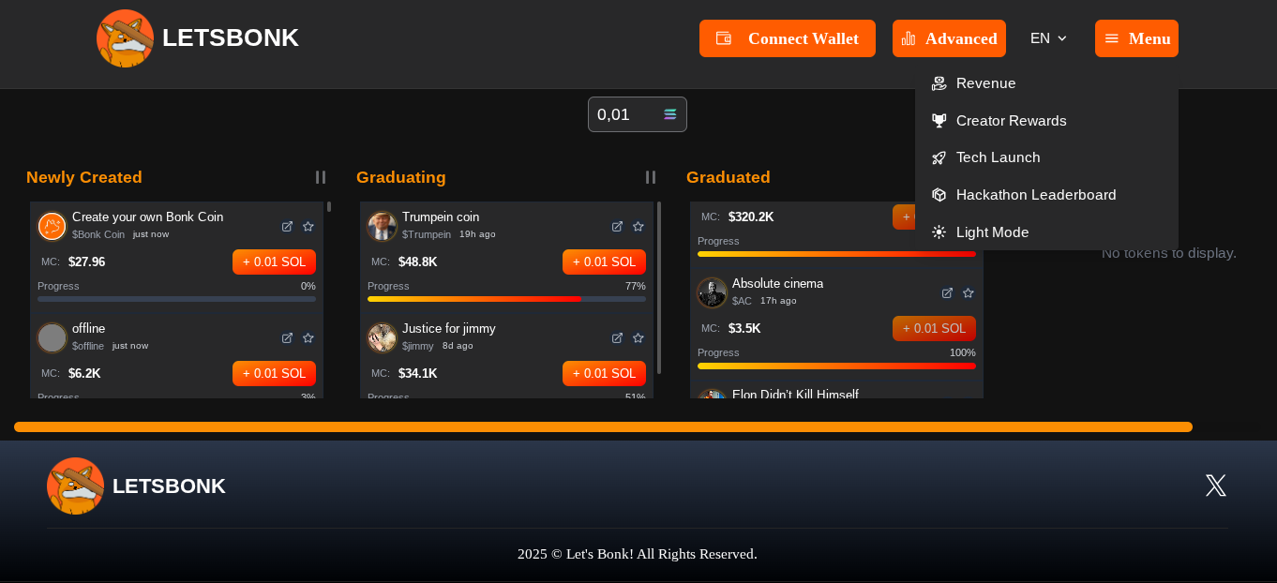The width and height of the screenshot is (1277, 583).
Task: Buy 0.01 SOL of Trumpein coin
Action: (604, 262)
